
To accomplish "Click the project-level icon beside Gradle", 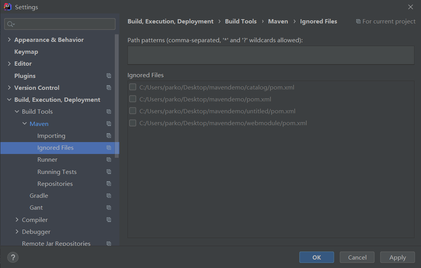I will (x=109, y=196).
